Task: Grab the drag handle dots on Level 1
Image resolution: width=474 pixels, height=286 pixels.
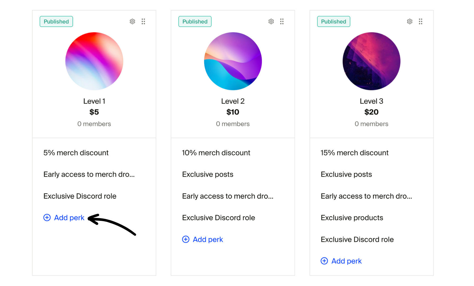Action: (143, 21)
